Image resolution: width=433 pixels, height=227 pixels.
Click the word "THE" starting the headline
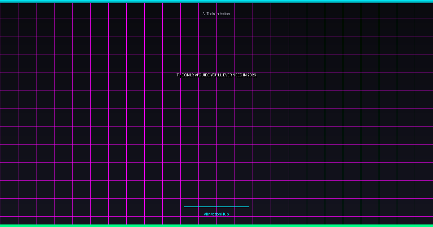coord(180,75)
